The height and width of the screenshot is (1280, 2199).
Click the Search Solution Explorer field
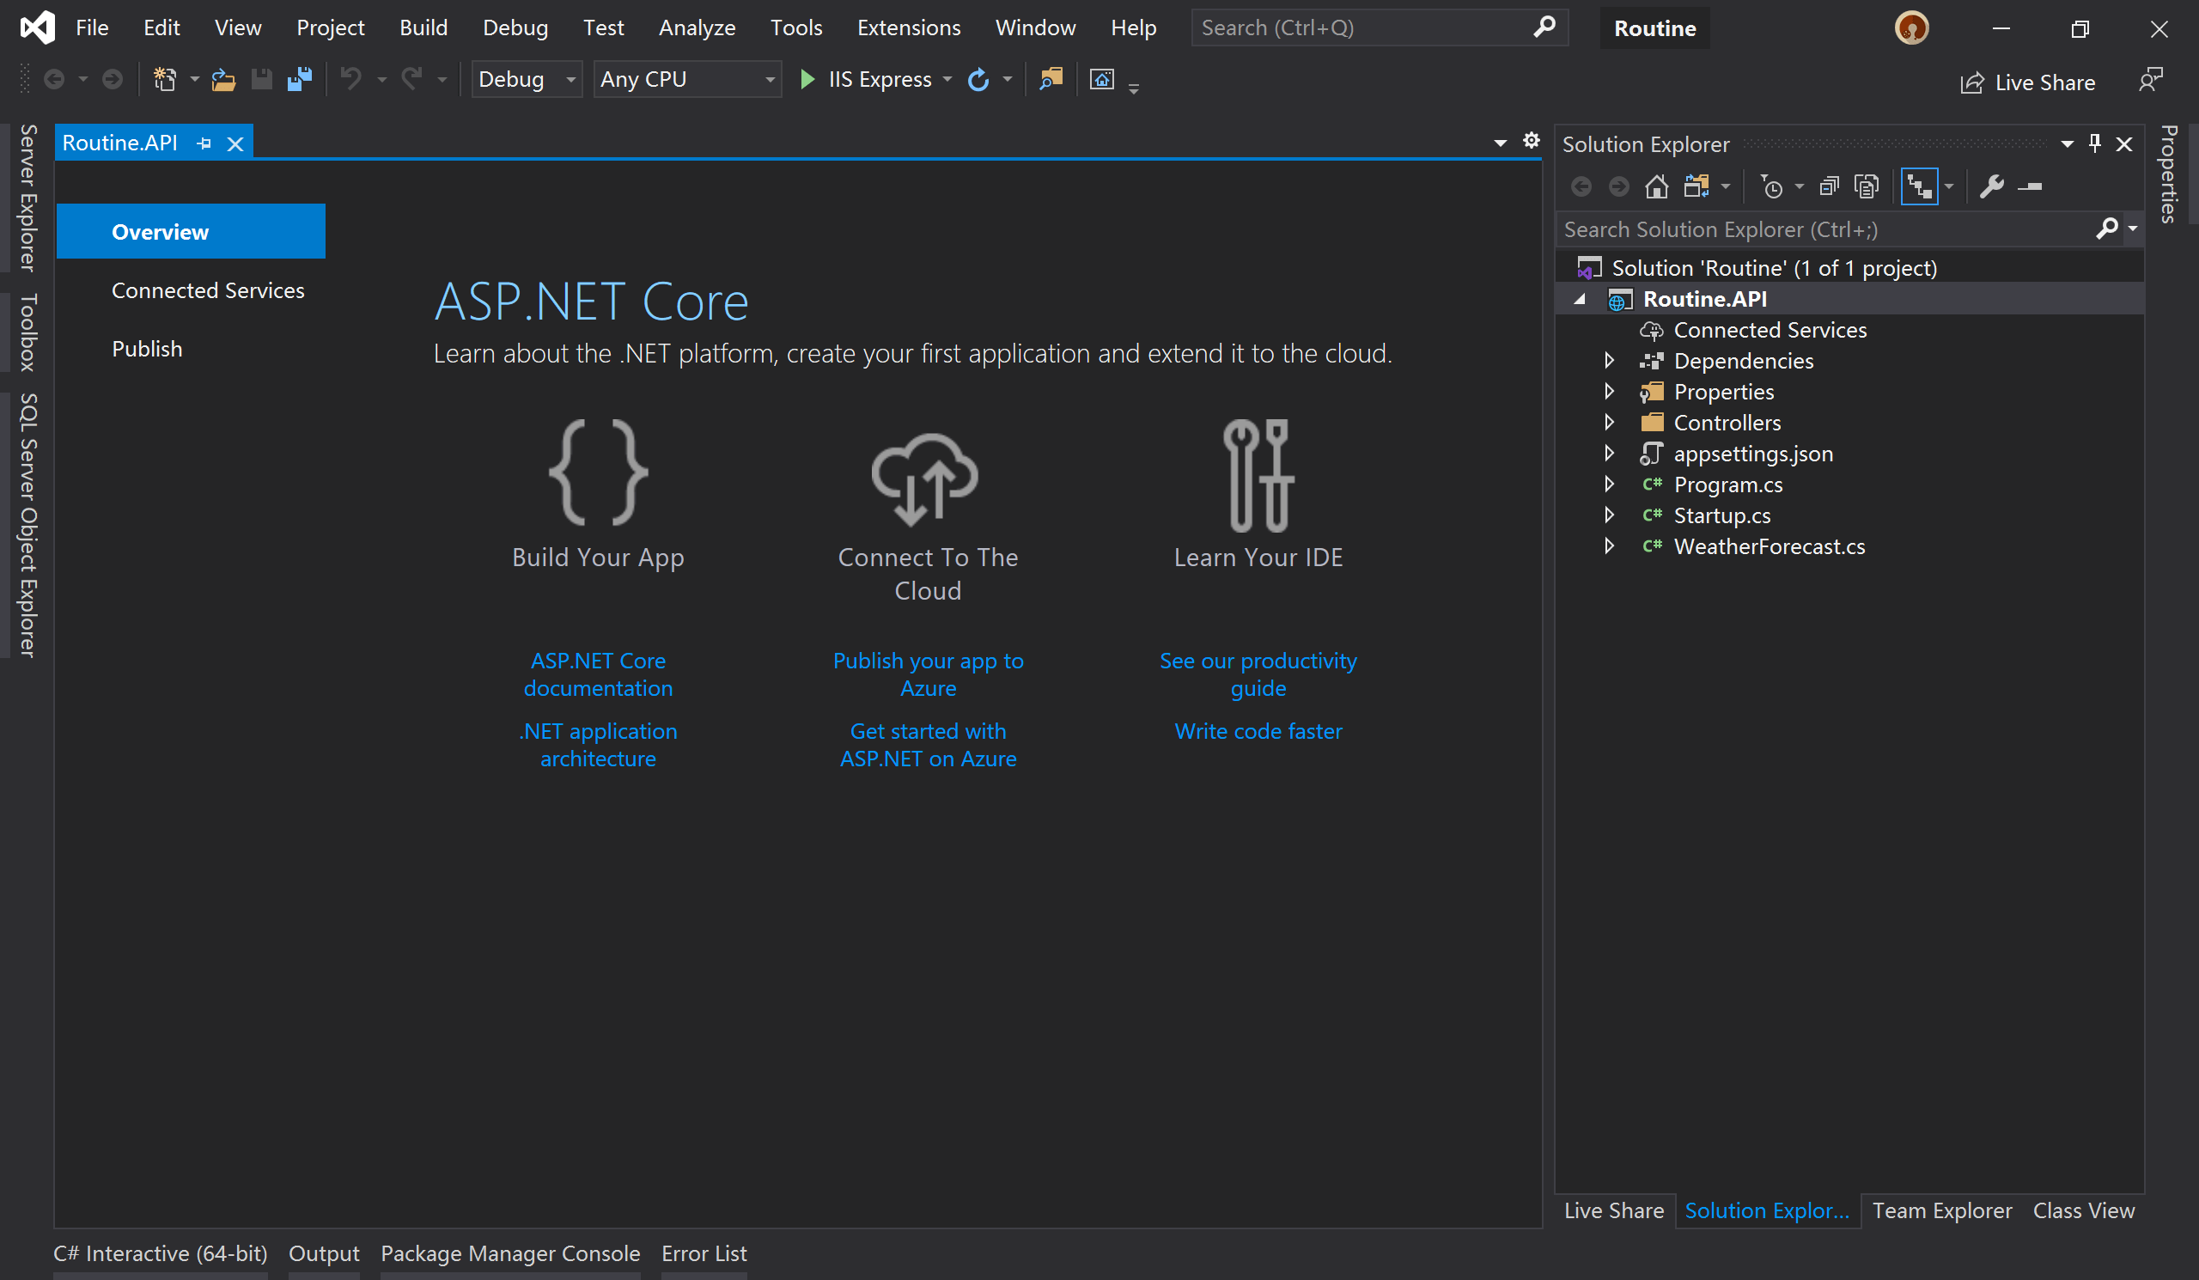[1824, 229]
